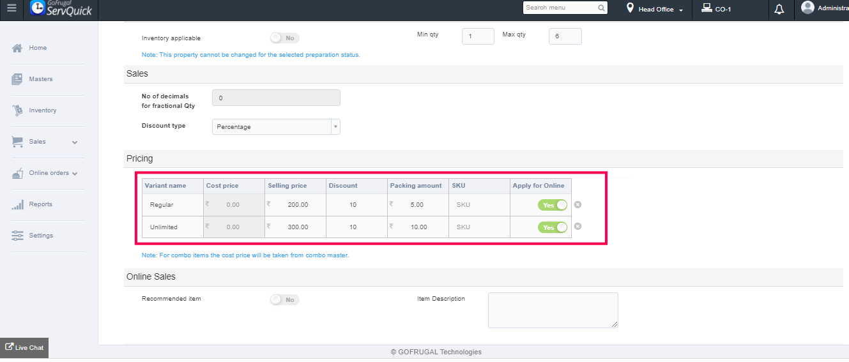
Task: Click the Regular discount field
Action: 356,205
